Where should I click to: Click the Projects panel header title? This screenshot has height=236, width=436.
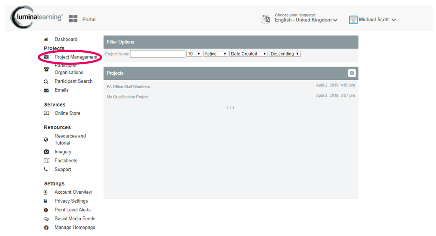click(x=115, y=73)
